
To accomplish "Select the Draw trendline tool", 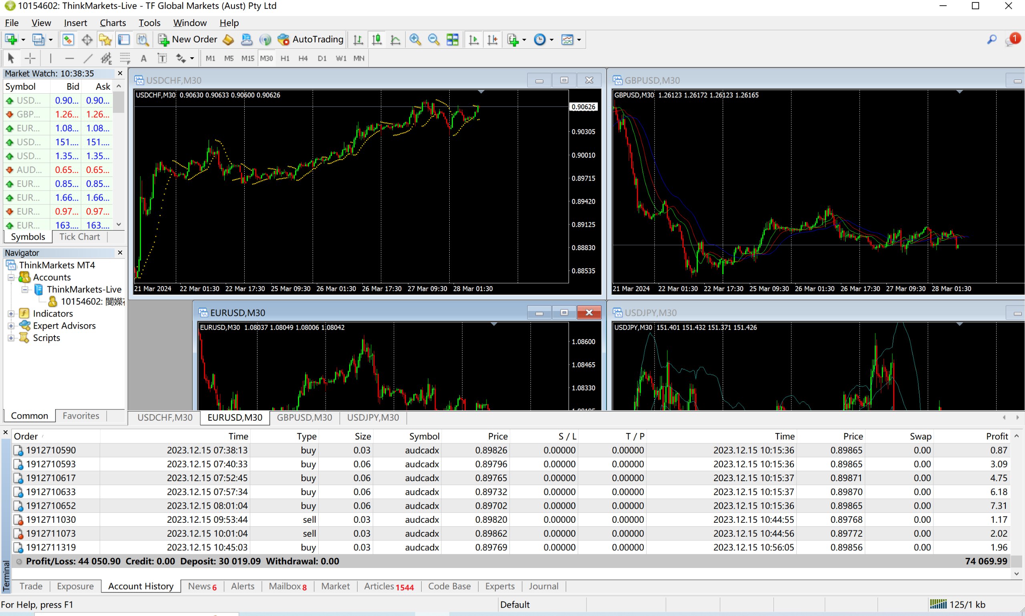I will [88, 58].
